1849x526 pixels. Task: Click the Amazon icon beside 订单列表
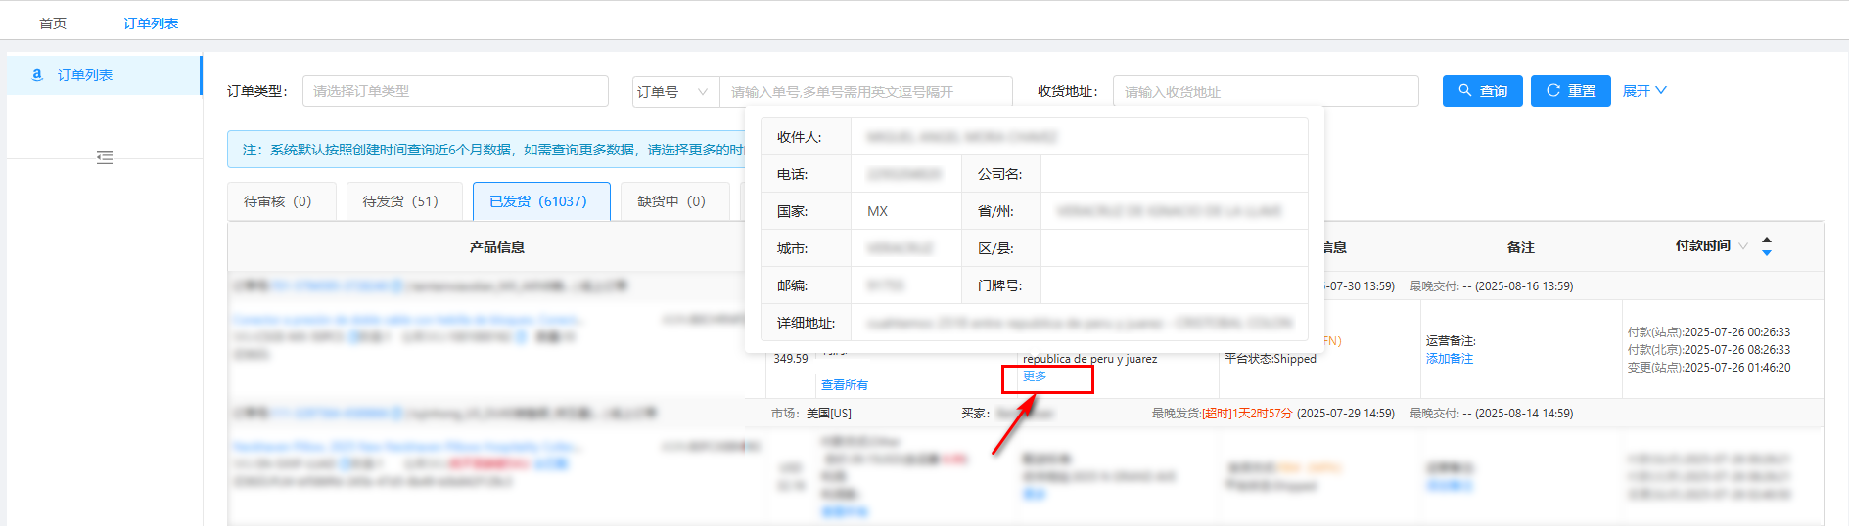tap(37, 75)
